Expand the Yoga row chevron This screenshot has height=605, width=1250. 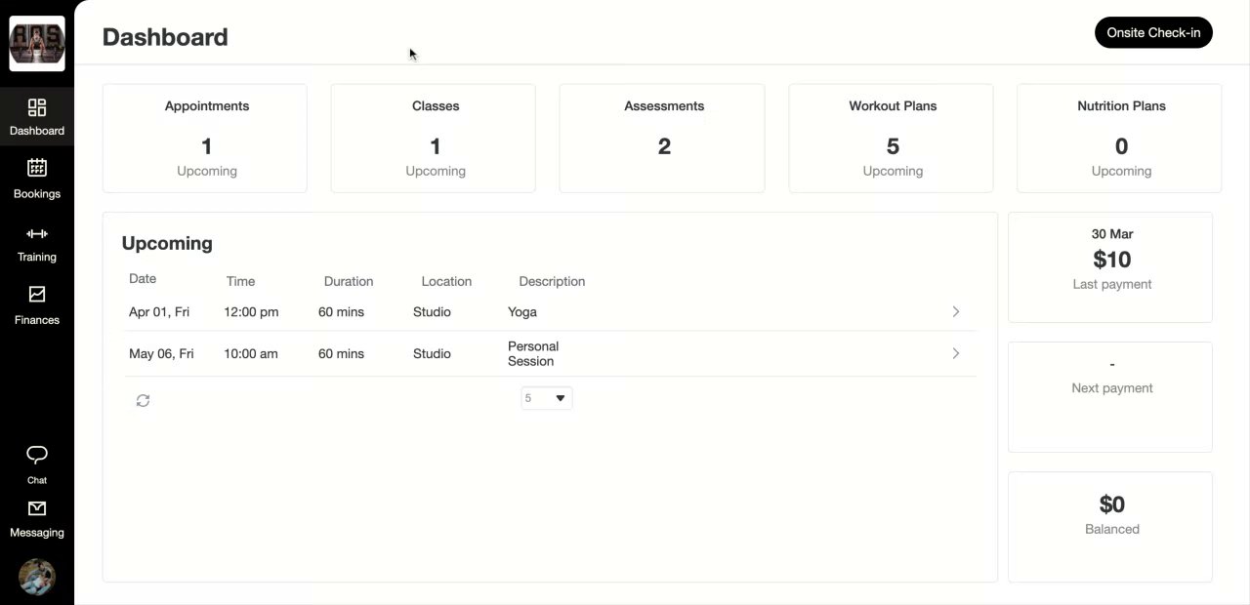956,312
